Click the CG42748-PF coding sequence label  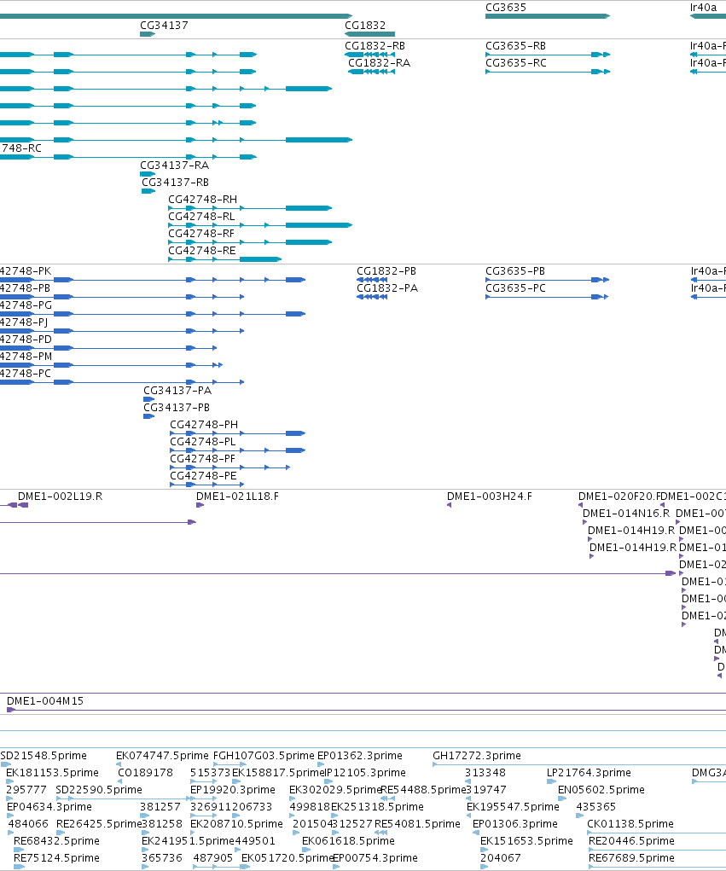tap(203, 458)
